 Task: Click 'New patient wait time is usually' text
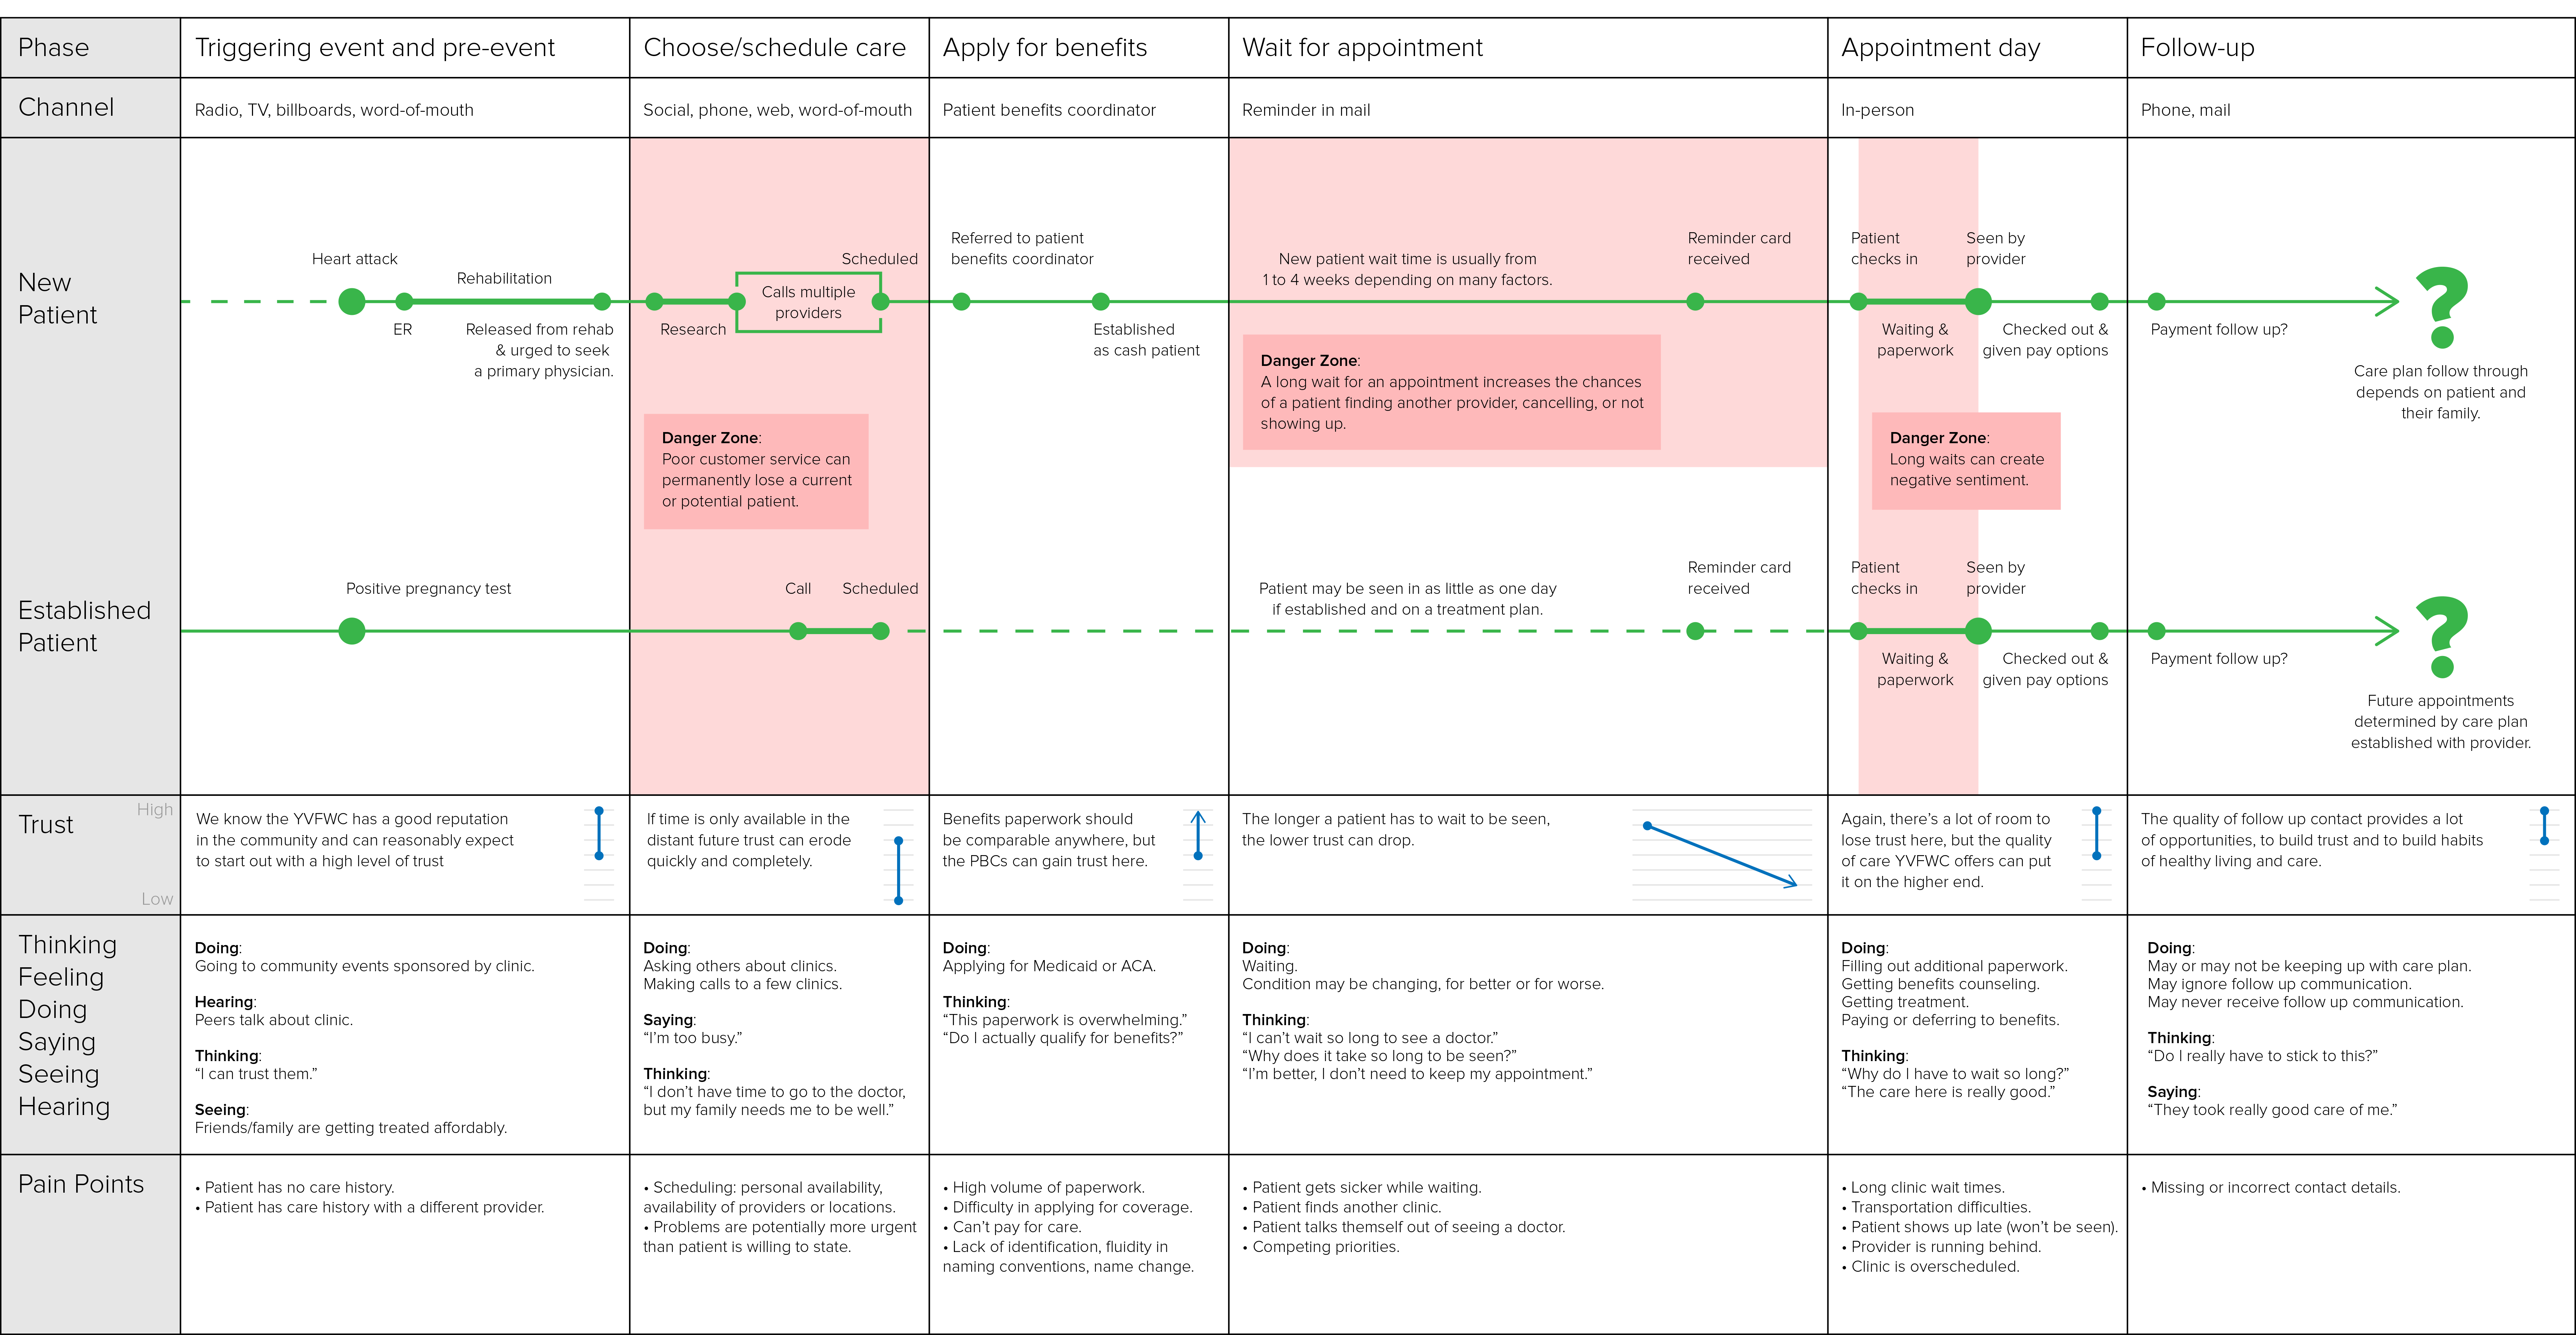1407,269
